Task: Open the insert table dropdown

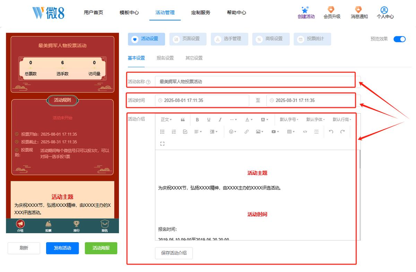Action: 291,132
